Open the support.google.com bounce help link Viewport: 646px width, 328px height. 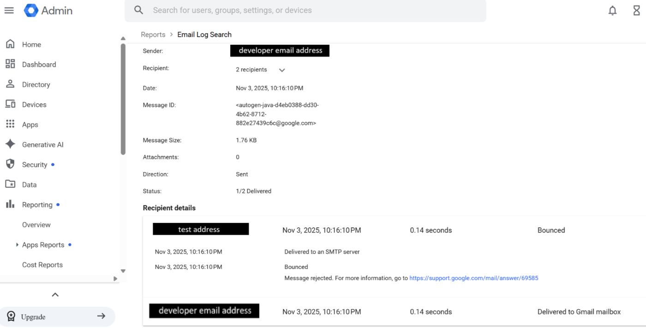[473, 278]
